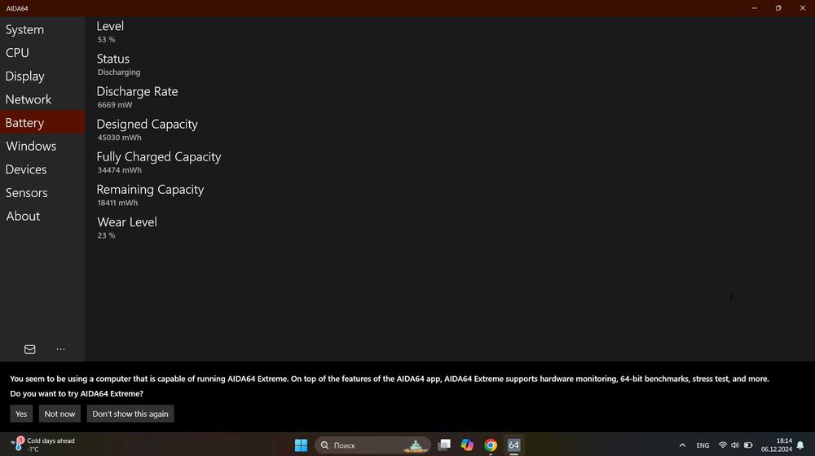Viewport: 815px width, 456px height.
Task: Click the envelope mail icon
Action: (x=29, y=349)
